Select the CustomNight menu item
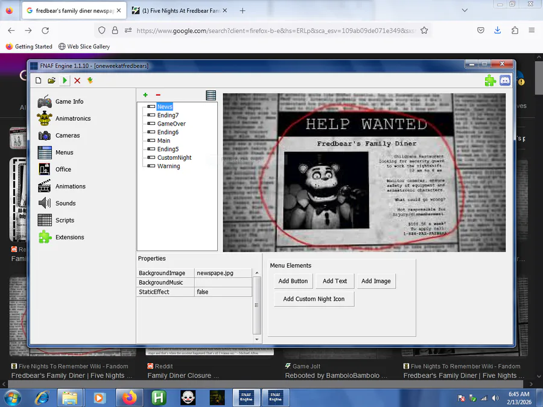This screenshot has width=543, height=407. click(174, 157)
